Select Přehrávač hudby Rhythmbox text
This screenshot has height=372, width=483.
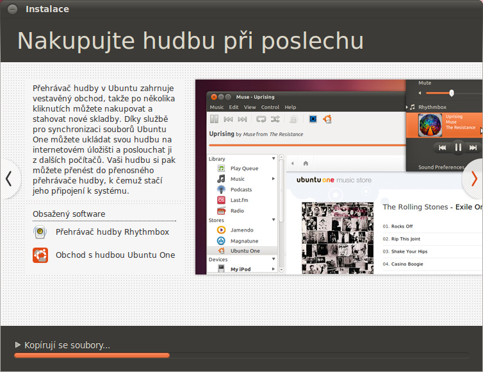point(112,232)
